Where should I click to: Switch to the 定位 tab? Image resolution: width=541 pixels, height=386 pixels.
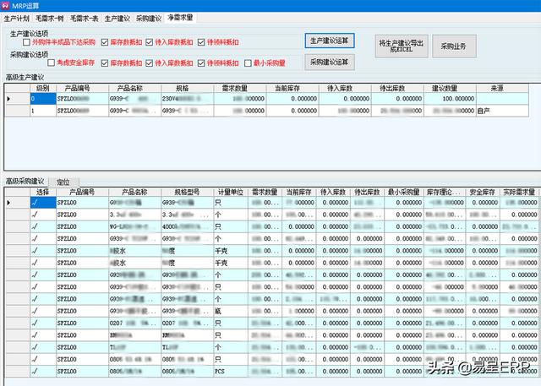63,182
